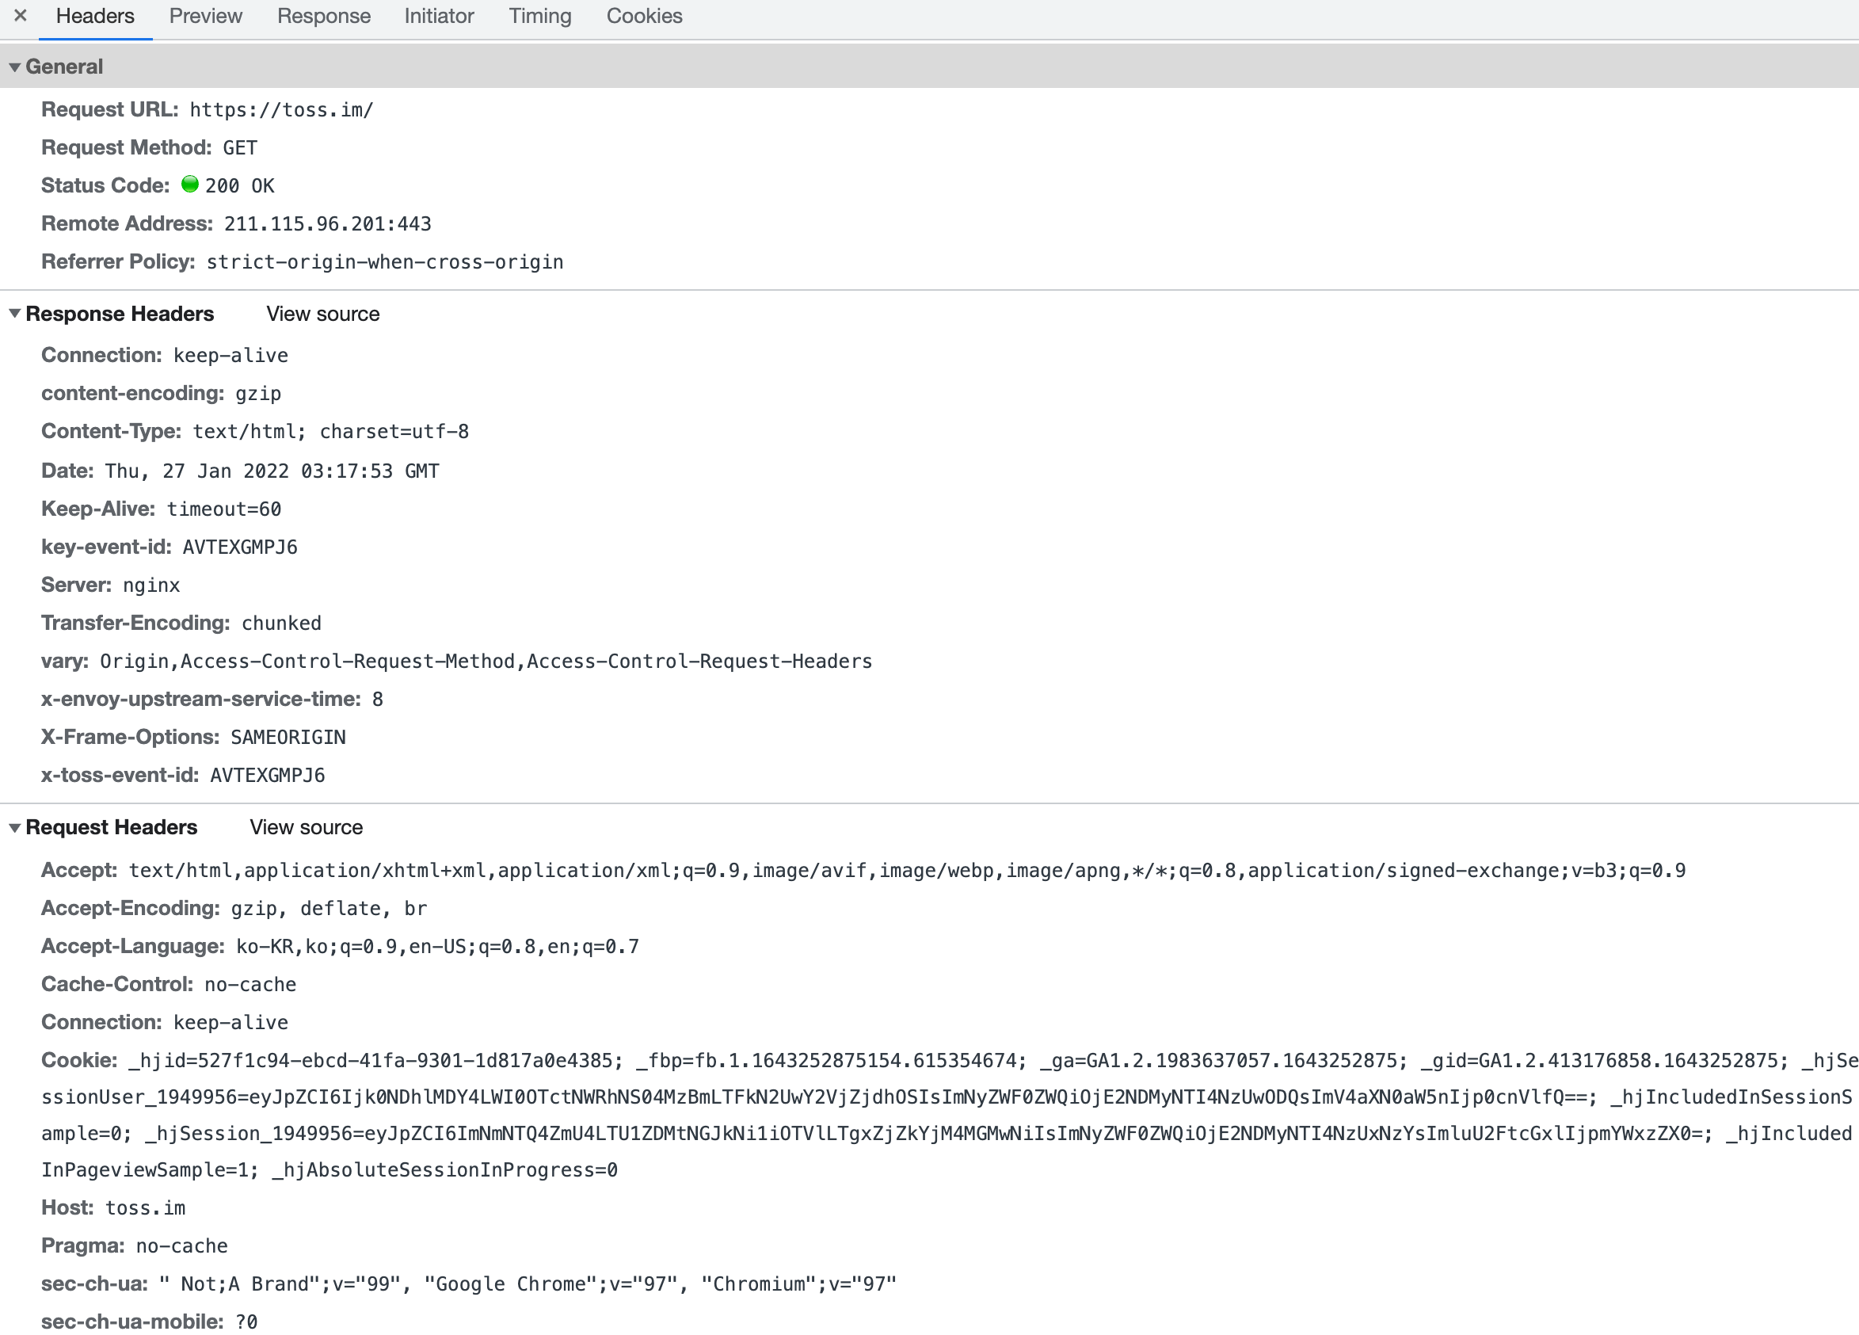Collapse the General section triangle

tap(15, 67)
